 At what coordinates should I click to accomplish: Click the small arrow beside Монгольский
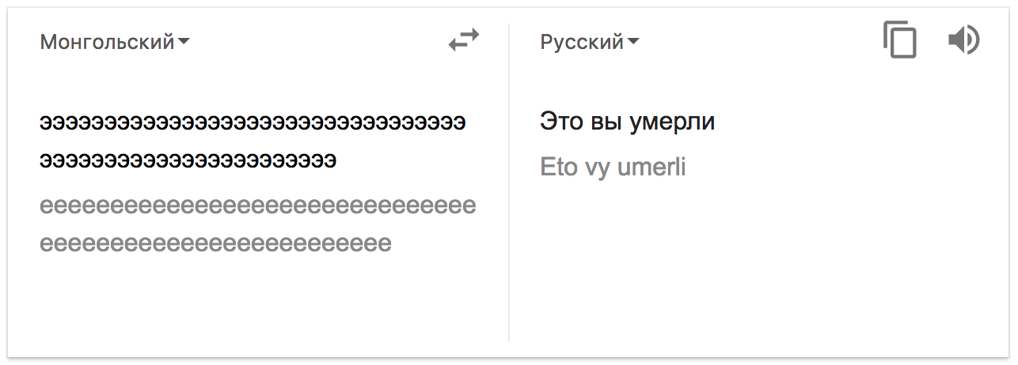coord(184,42)
